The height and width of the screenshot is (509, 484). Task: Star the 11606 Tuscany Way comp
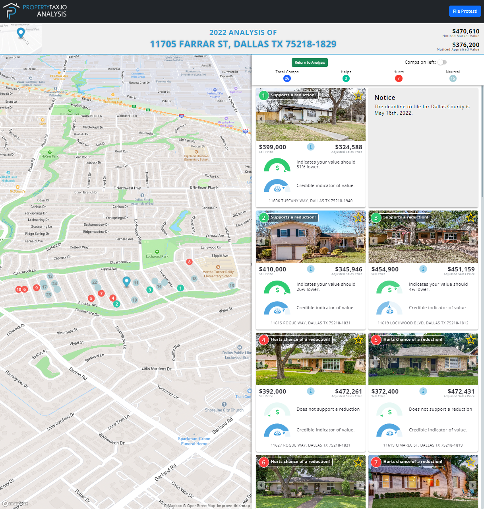click(358, 95)
